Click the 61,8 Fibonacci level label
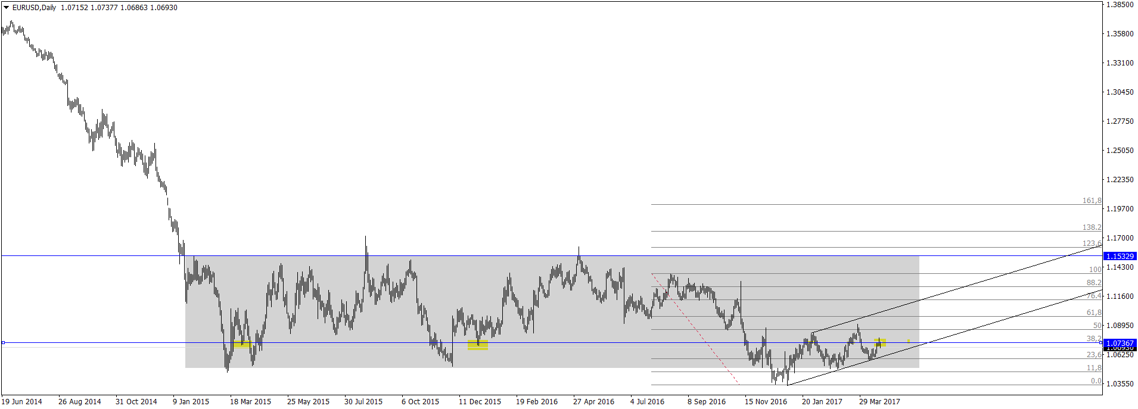 [1094, 313]
